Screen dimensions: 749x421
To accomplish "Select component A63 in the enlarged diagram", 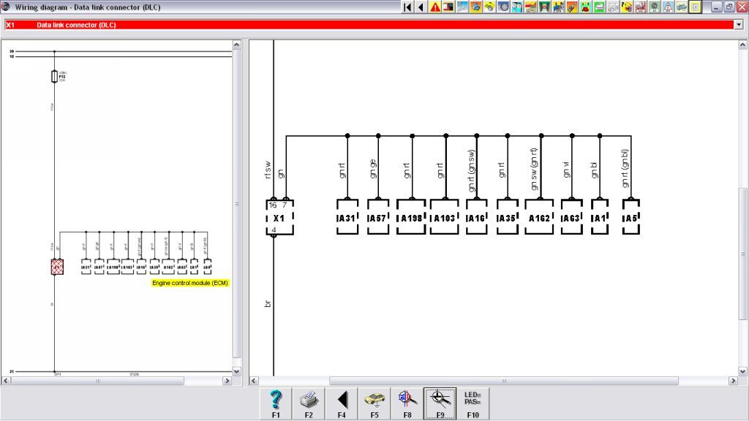I will pyautogui.click(x=571, y=218).
